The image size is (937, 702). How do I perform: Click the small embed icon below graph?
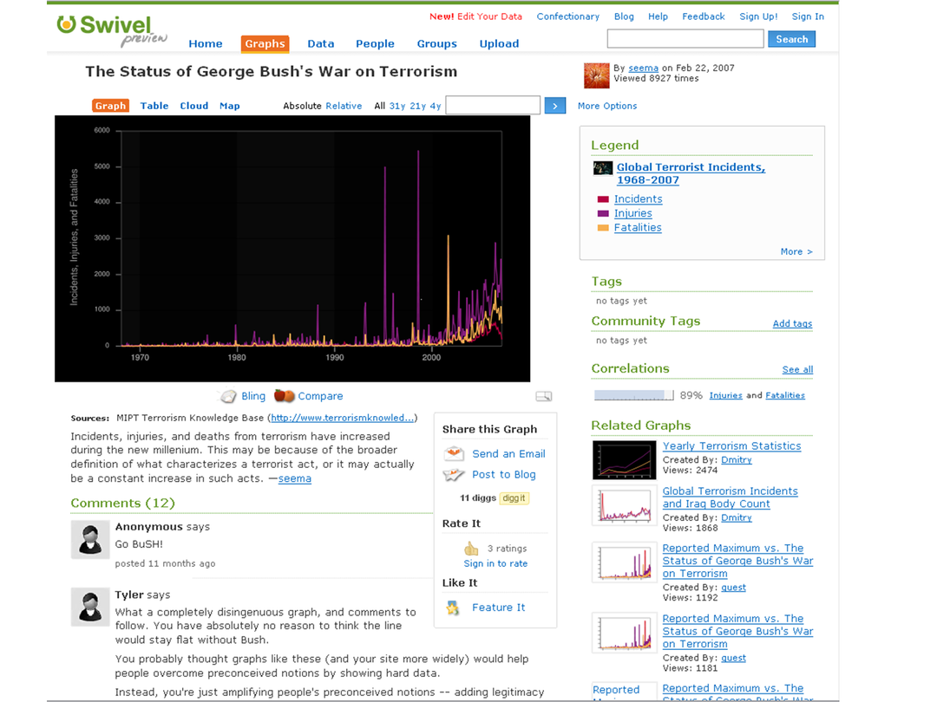coord(544,397)
